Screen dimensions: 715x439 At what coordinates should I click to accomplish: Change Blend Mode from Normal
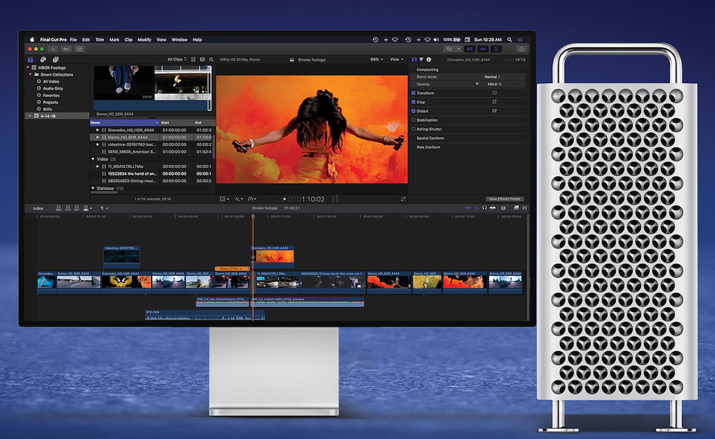click(x=492, y=77)
